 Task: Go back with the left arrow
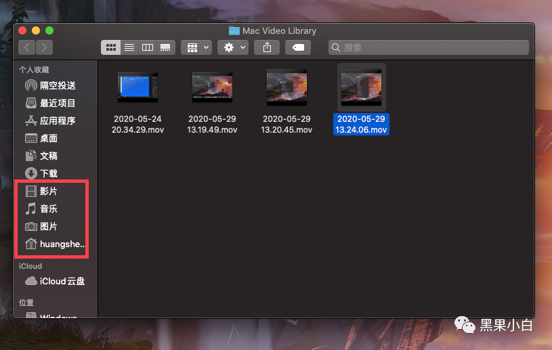click(x=27, y=47)
